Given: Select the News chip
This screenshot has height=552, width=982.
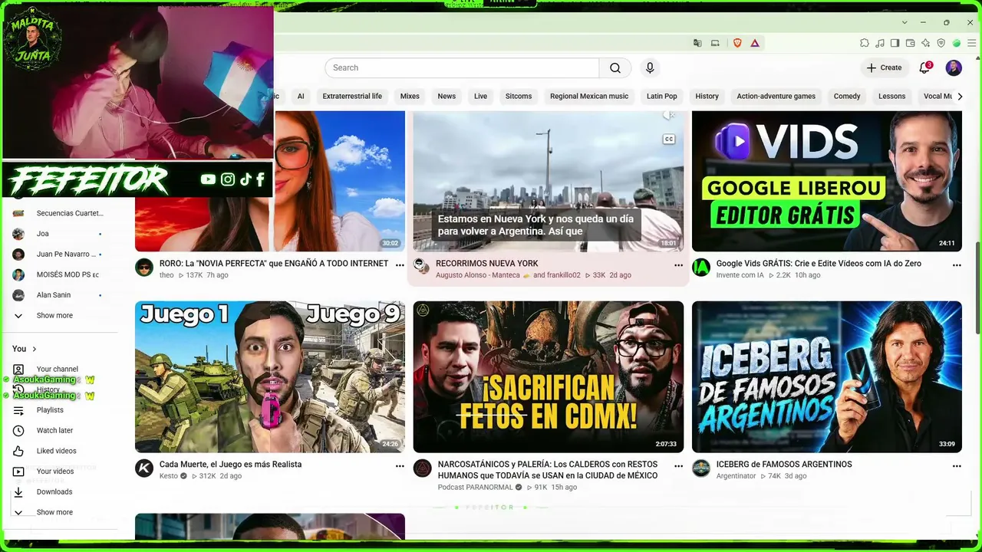Looking at the screenshot, I should point(447,97).
